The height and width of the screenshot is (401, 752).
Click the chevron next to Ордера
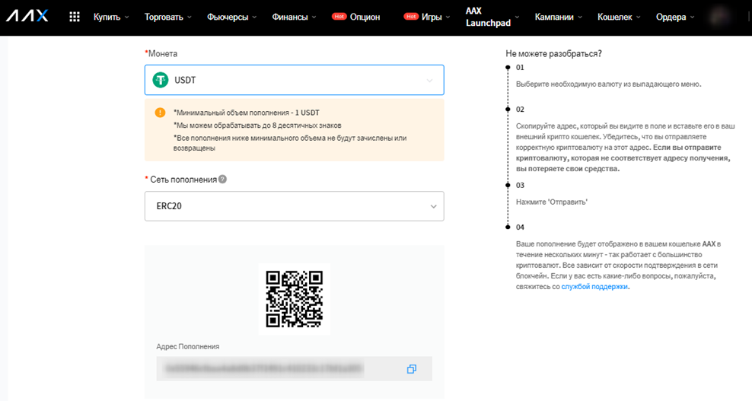tap(692, 18)
